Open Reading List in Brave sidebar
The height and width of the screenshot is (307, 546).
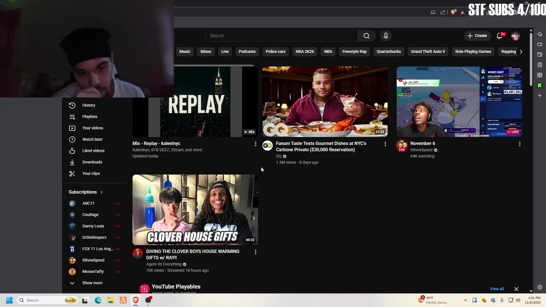click(x=540, y=75)
